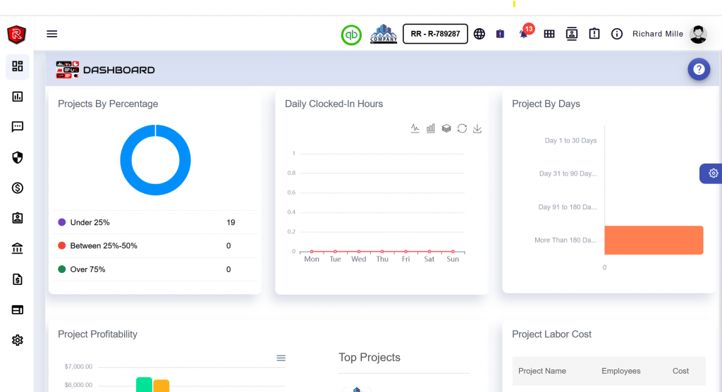
Task: Open the shield icon in sidebar
Action: pyautogui.click(x=18, y=157)
